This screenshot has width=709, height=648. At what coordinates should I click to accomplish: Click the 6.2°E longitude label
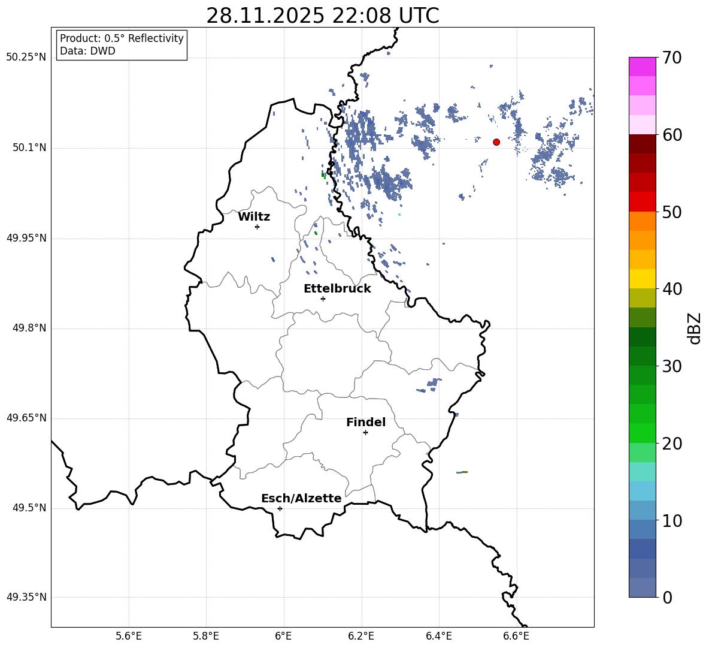click(x=361, y=636)
